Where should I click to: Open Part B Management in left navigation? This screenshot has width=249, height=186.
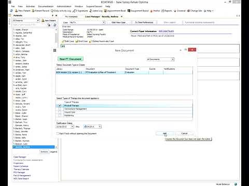[22, 176]
